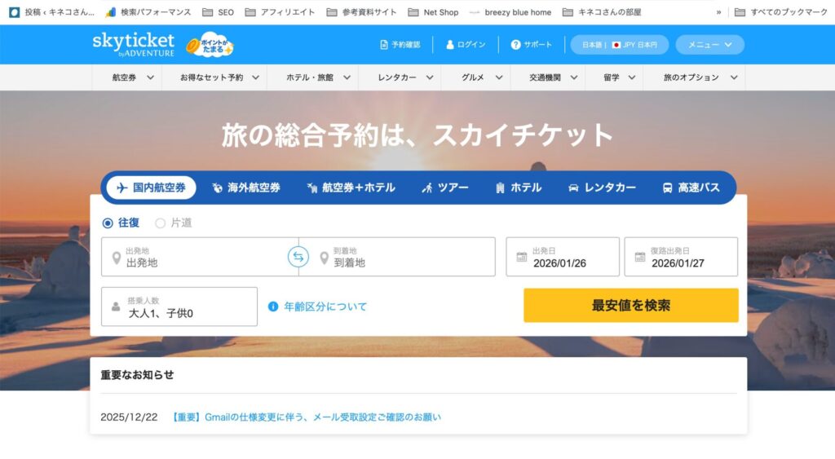835x459 pixels.
Task: Click the skyticket logo
Action: (x=133, y=44)
